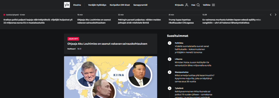The image size is (279, 98).
Task: Click the Yle logo
Action: (x=67, y=5)
